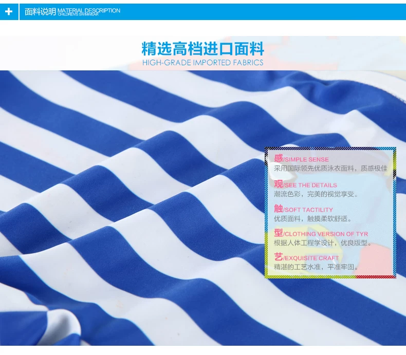Viewport: 406px width, 355px height.
Task: Click the HIGH-GRADE IMPORTED FABRICS subtitle
Action: tap(202, 63)
